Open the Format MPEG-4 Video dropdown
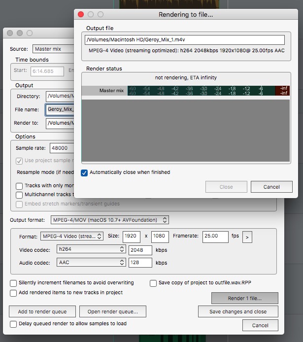This screenshot has height=342, width=303. click(x=72, y=236)
